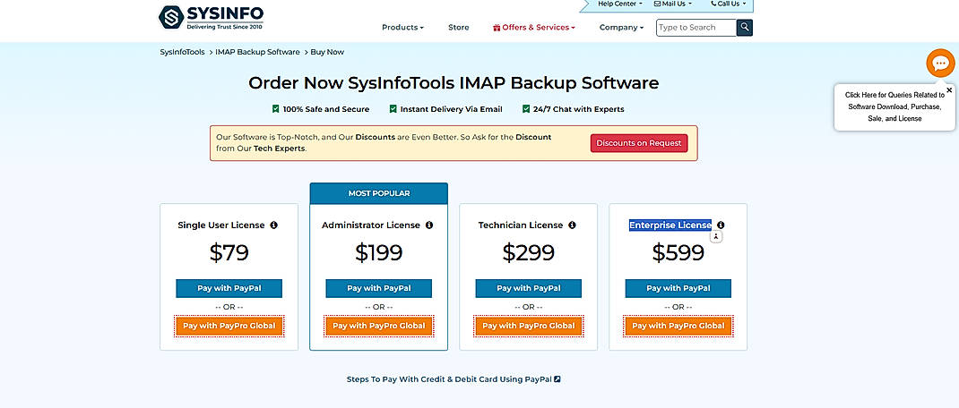Click info icon beside Technician License
Image resolution: width=959 pixels, height=408 pixels.
(572, 225)
